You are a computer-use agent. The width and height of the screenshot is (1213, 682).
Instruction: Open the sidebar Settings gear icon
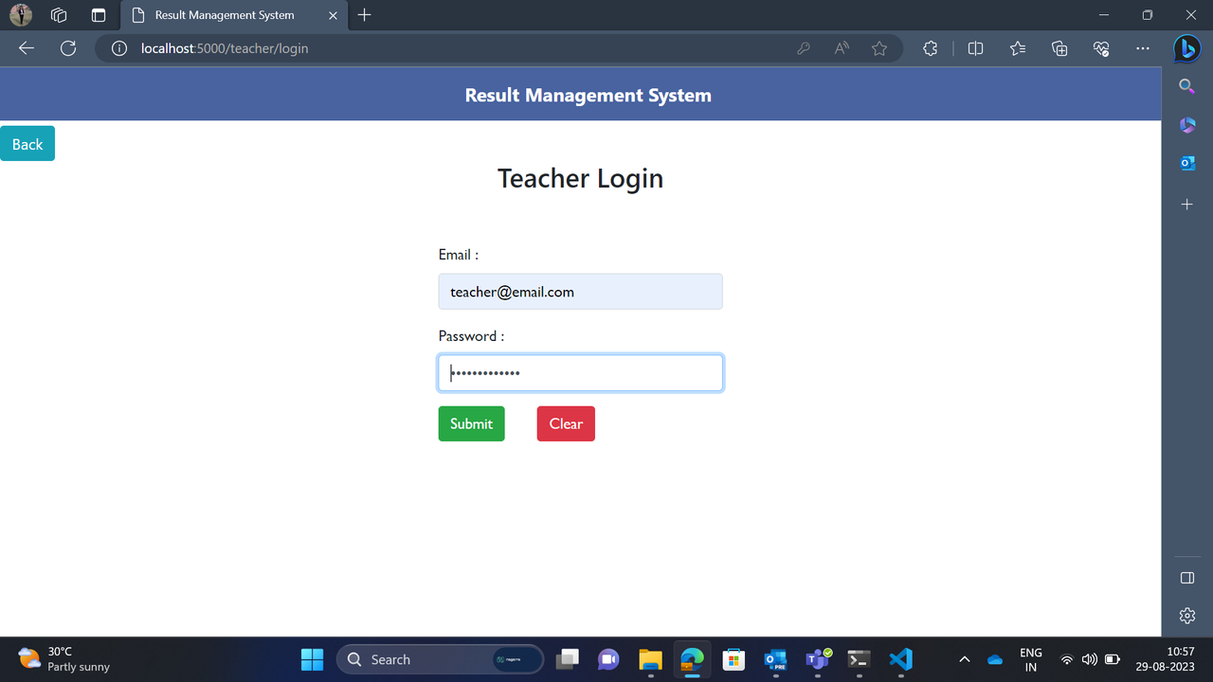coord(1186,615)
